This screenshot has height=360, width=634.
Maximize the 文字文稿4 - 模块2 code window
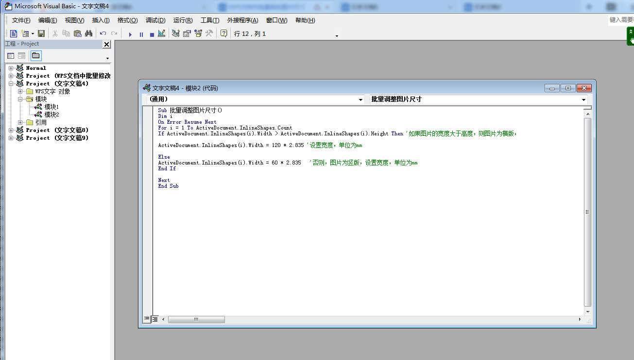click(x=568, y=88)
